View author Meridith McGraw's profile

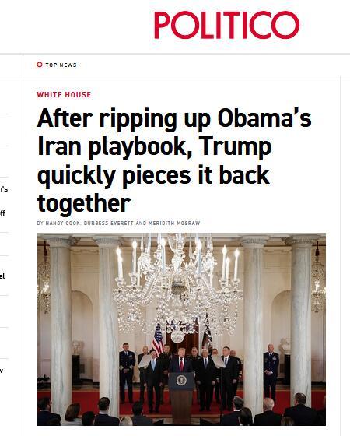(174, 223)
